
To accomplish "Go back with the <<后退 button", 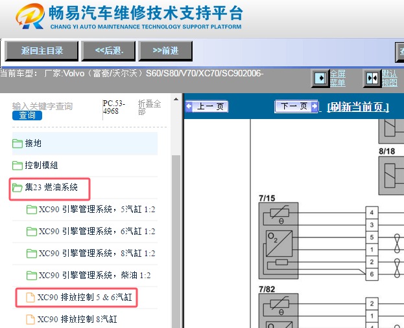I will click(x=108, y=51).
